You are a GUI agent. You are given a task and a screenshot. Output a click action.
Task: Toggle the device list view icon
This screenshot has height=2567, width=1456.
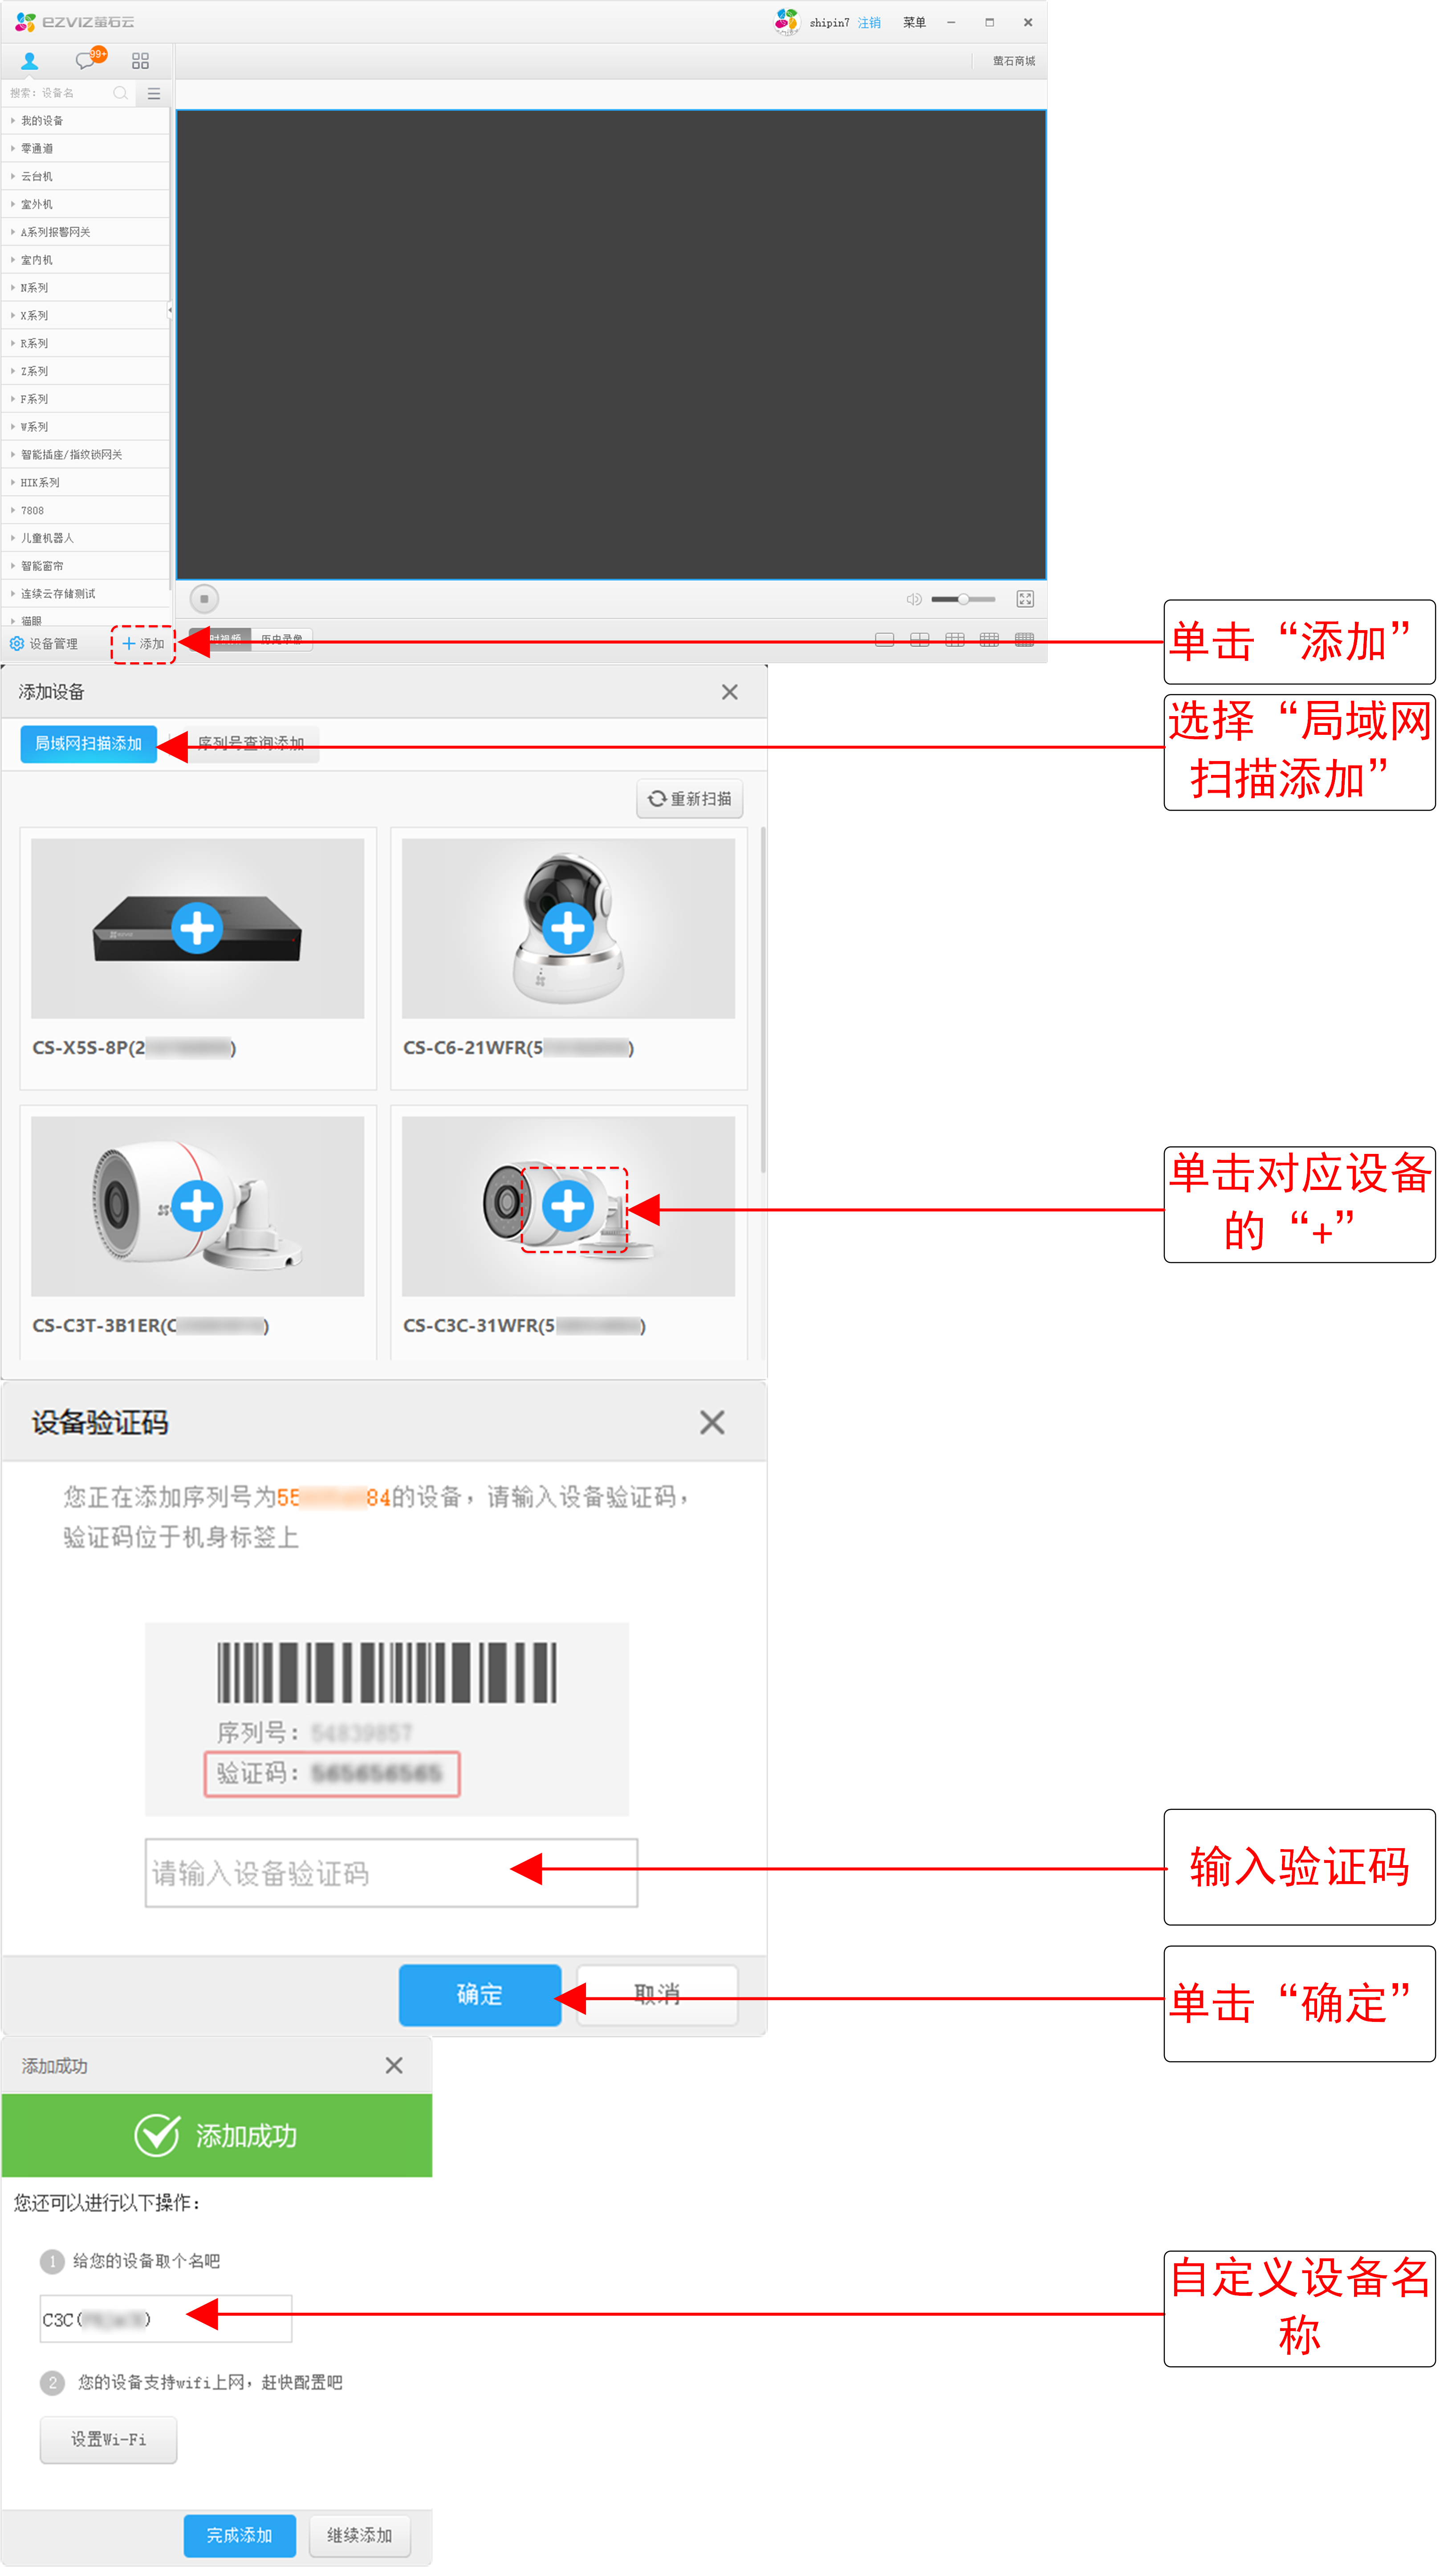[x=154, y=93]
